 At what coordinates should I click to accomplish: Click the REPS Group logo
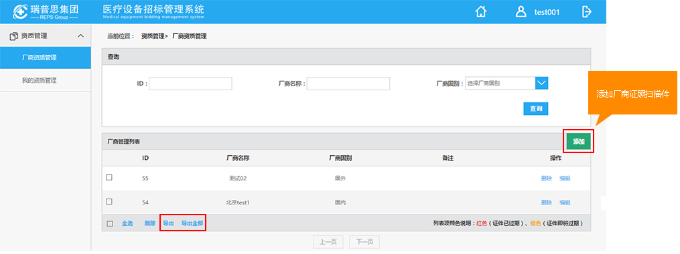point(46,11)
